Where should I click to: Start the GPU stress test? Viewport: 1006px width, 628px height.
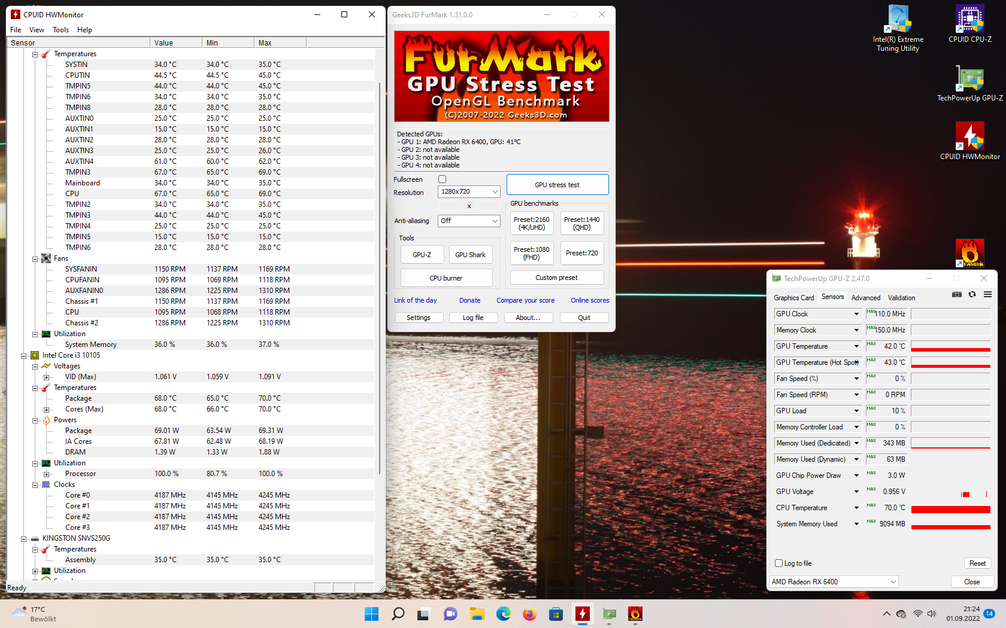[x=557, y=185]
